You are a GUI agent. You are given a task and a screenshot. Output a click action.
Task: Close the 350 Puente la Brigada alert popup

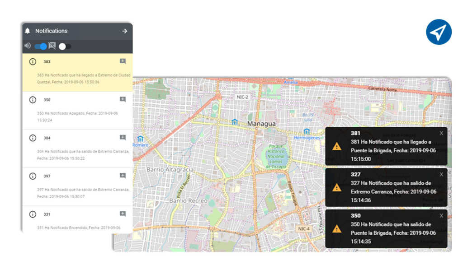pyautogui.click(x=441, y=216)
